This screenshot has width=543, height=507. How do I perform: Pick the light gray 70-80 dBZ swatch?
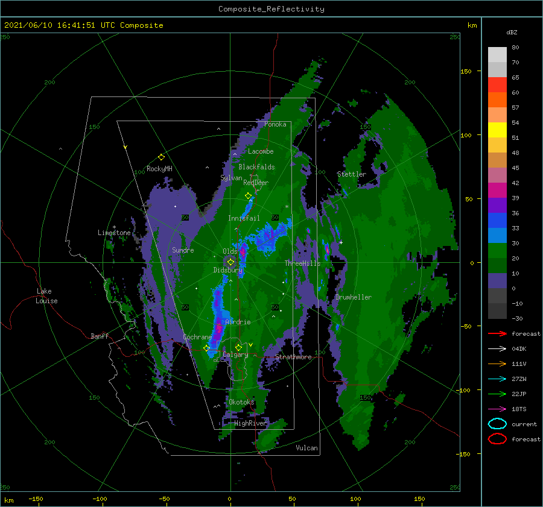[x=497, y=55]
